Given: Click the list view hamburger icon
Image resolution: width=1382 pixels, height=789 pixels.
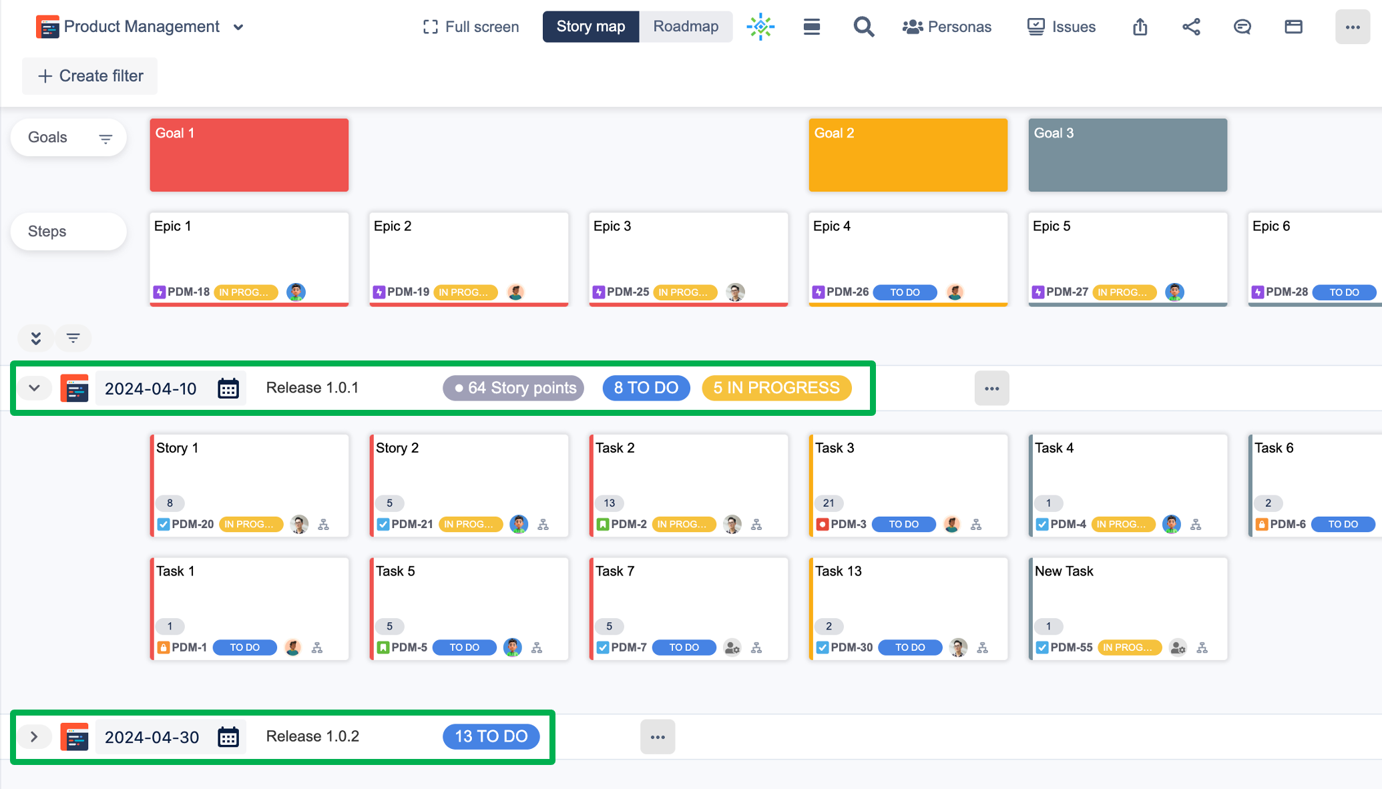Looking at the screenshot, I should pos(812,27).
